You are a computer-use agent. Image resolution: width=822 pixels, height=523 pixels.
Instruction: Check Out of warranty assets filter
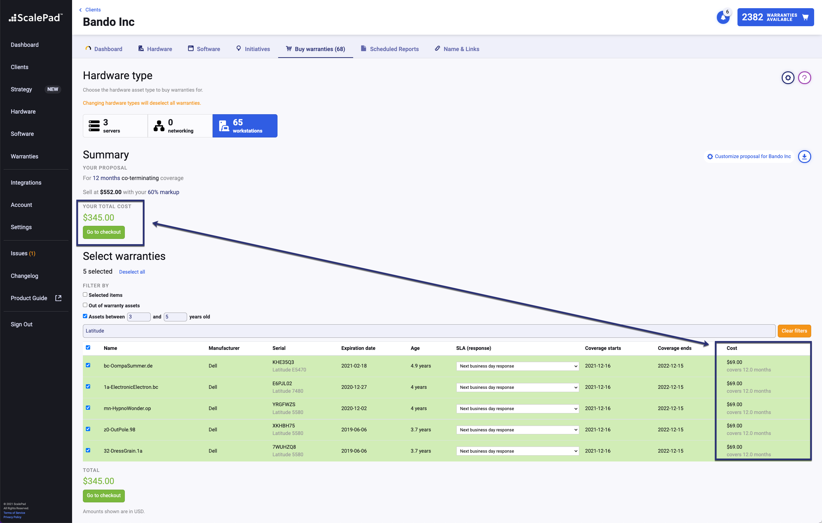[85, 305]
